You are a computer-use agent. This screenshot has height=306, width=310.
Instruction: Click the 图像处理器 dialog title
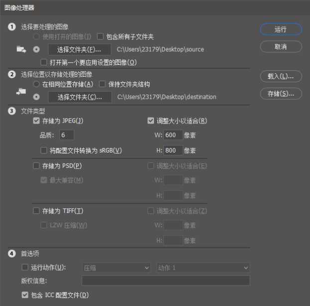19,7
